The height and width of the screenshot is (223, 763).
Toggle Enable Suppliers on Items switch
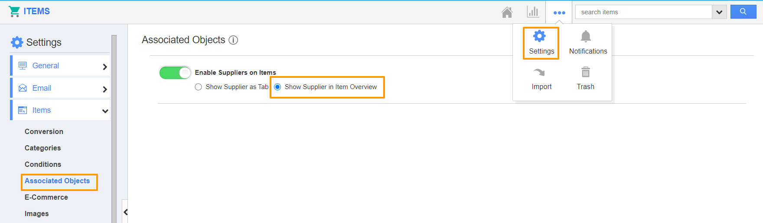tap(175, 73)
